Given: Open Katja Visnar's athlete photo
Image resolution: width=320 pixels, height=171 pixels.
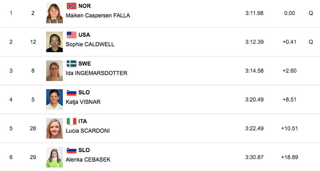Looking at the screenshot, I should point(54,100).
